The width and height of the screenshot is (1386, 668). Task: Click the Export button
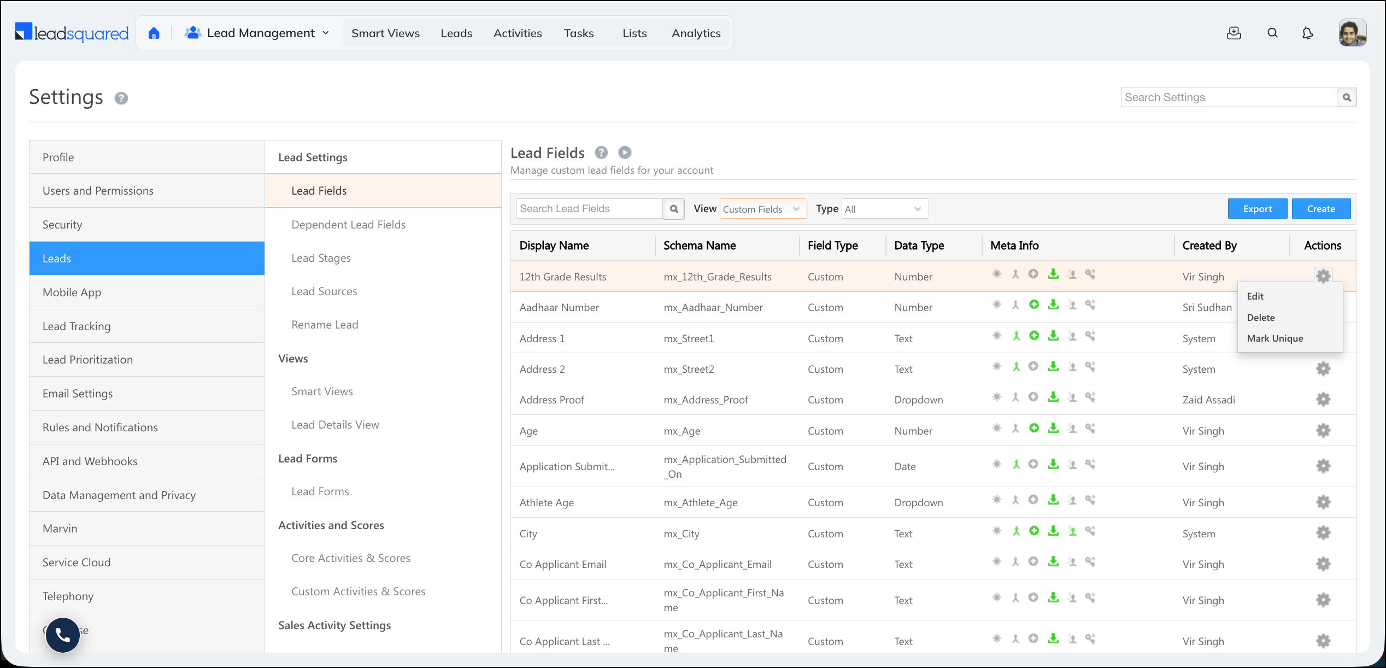coord(1257,209)
